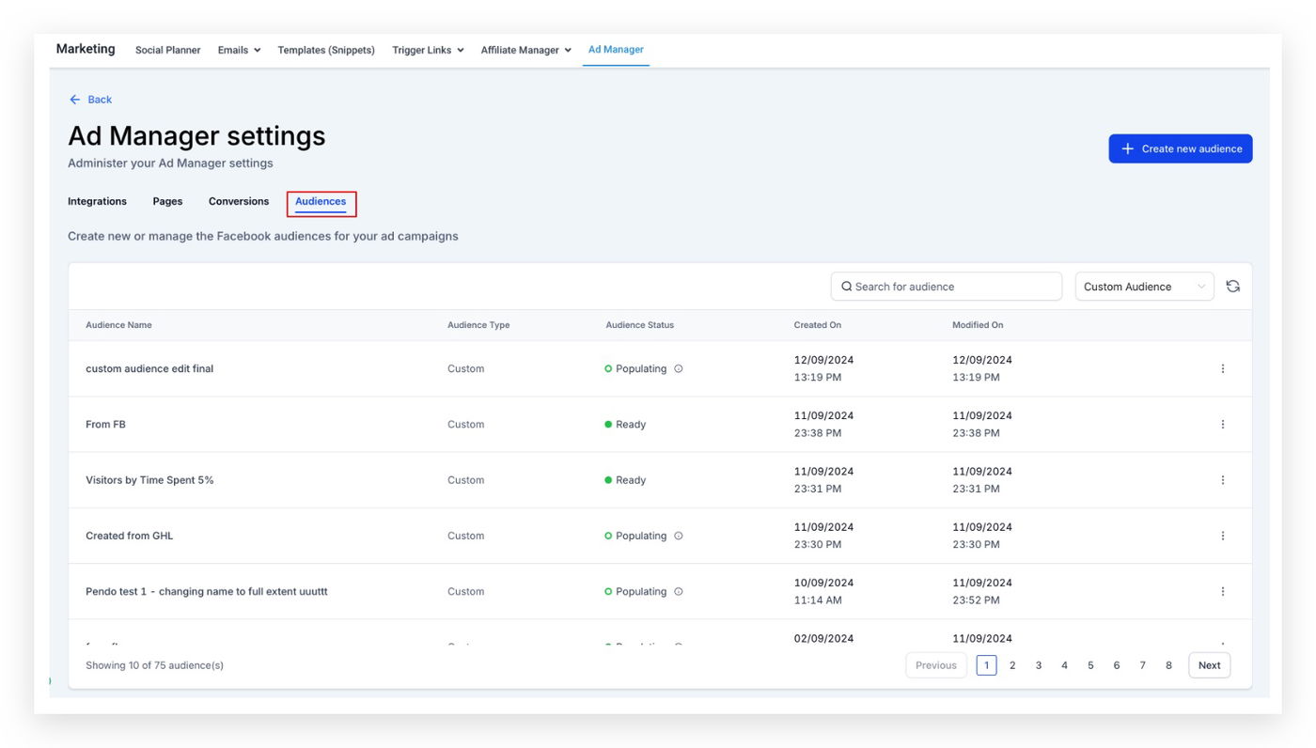Click Create new audience button
1316x748 pixels.
(1180, 148)
